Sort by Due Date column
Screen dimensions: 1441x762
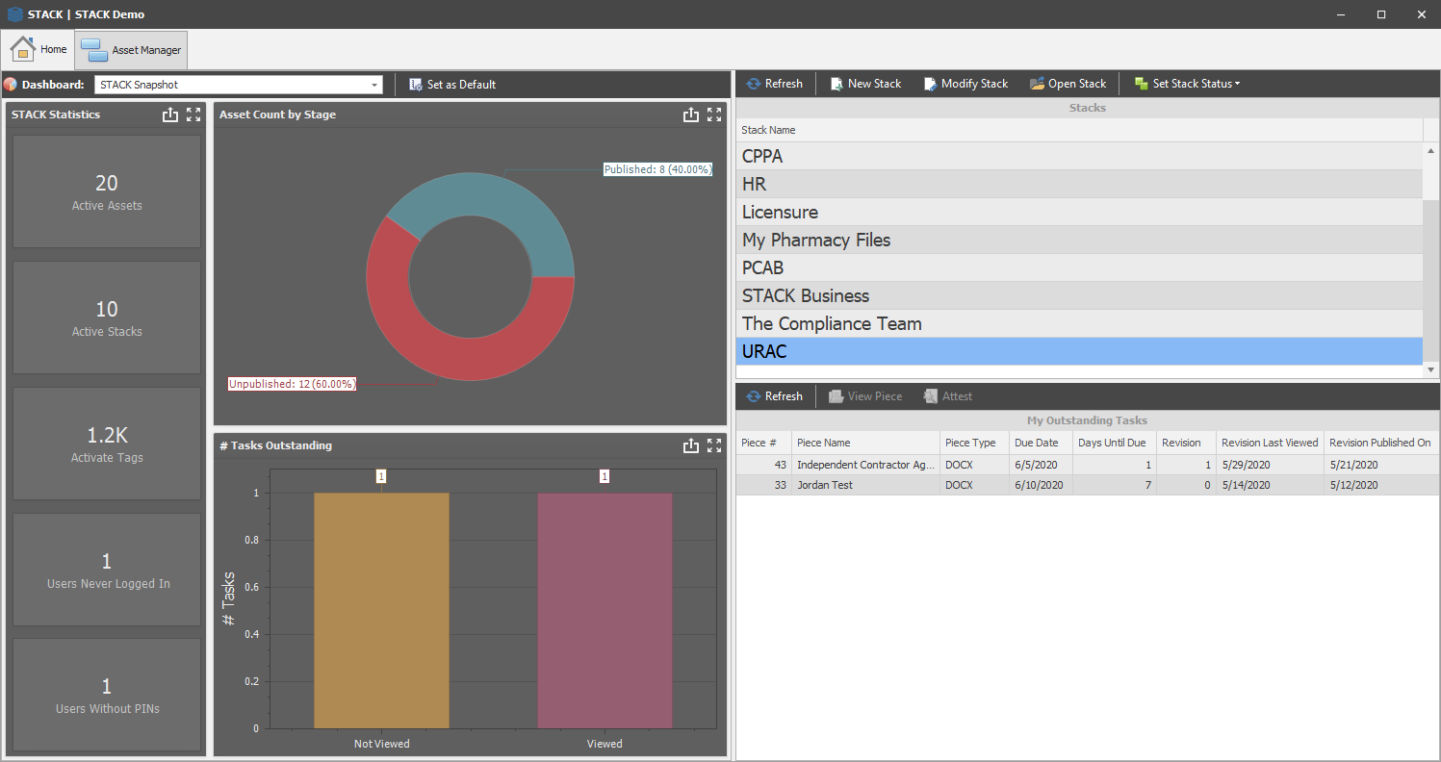point(1041,443)
